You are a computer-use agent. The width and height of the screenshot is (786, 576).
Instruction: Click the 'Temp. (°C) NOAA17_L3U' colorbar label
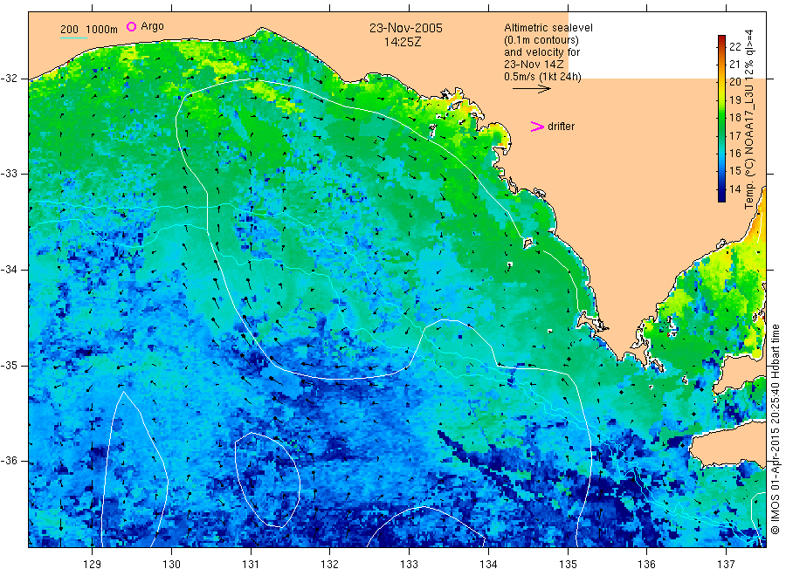(749, 144)
